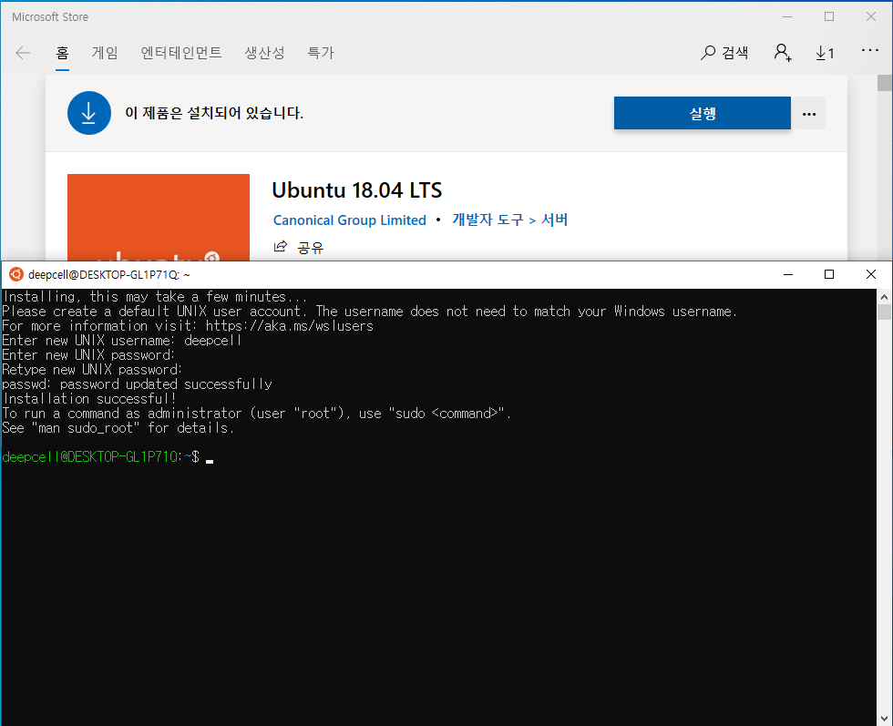
Task: Open the 엔터테인먼트 tab
Action: tap(181, 53)
